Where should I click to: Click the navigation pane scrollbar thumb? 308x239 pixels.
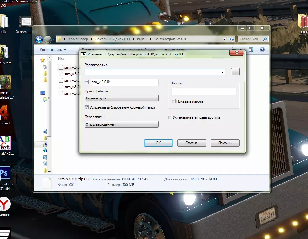coord(49,98)
